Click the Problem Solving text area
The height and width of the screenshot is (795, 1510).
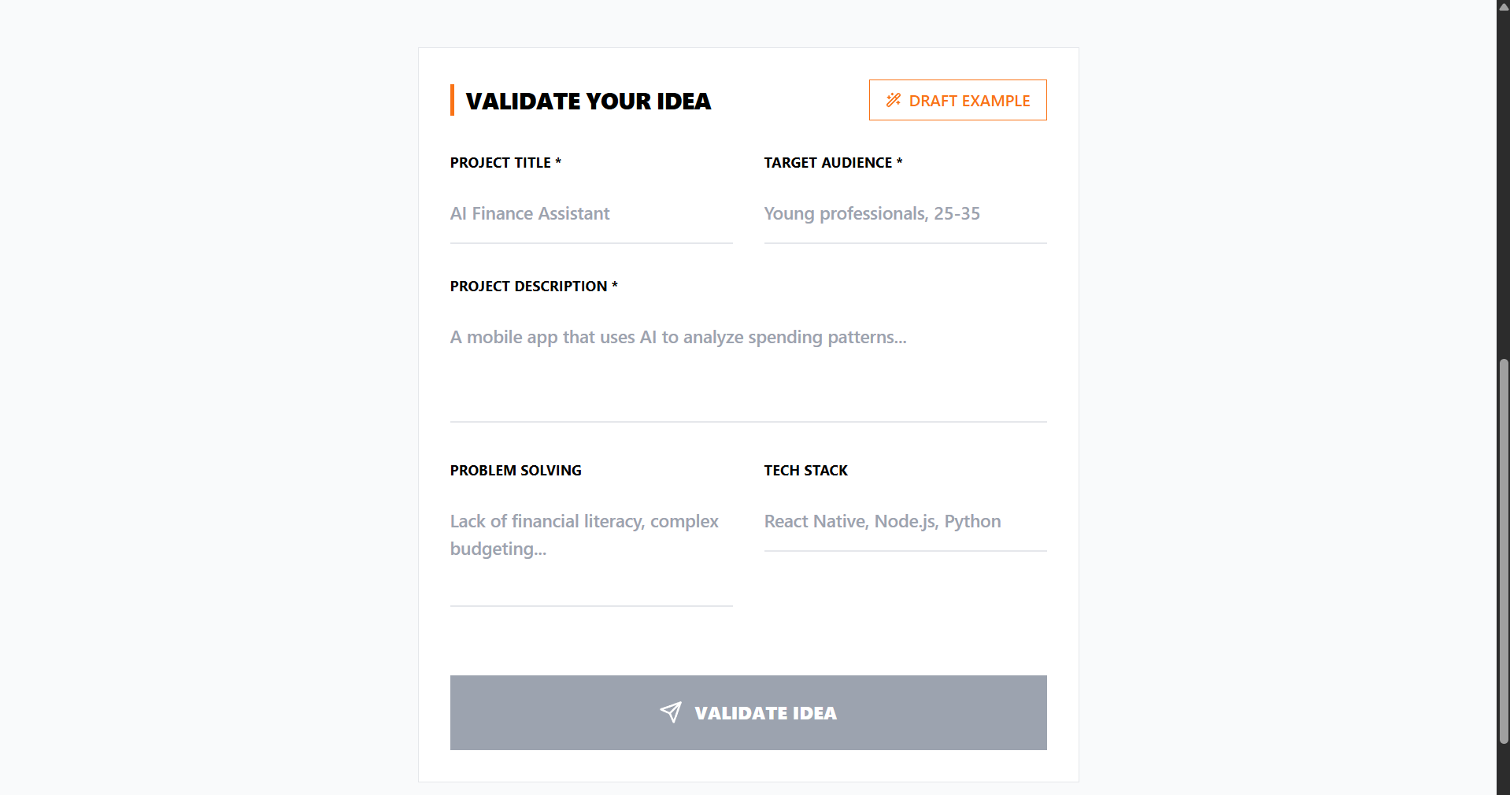click(x=590, y=551)
